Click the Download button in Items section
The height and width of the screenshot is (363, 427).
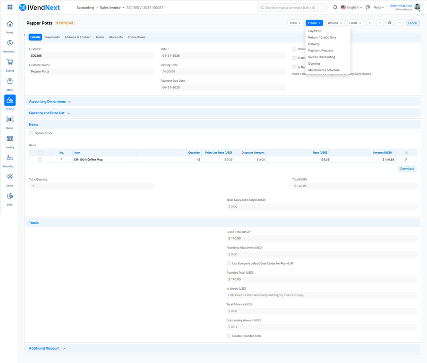tap(407, 168)
